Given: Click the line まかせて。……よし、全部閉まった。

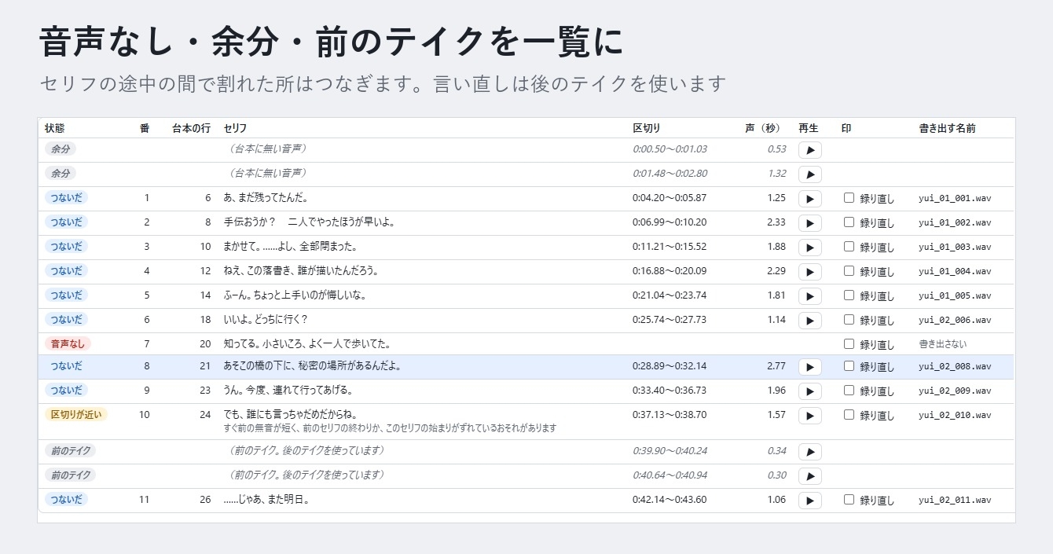Looking at the screenshot, I should (290, 247).
